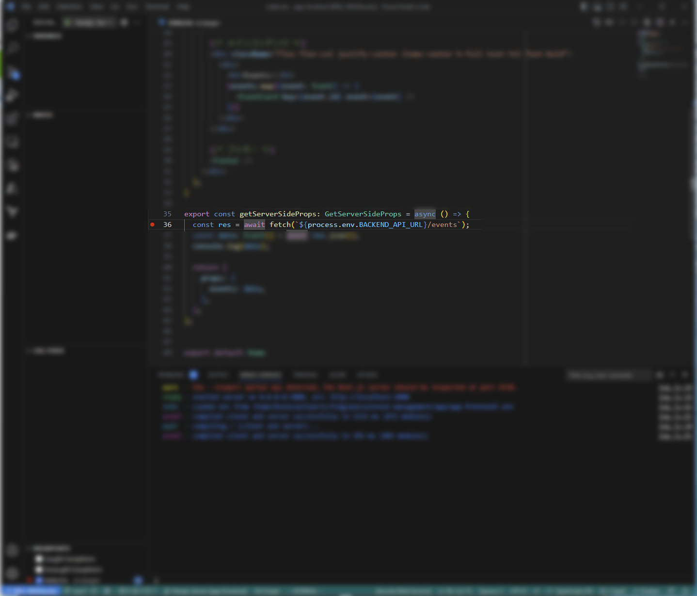
Task: Toggle the Caught Exceptions breakpoint checkbox
Action: (x=40, y=559)
